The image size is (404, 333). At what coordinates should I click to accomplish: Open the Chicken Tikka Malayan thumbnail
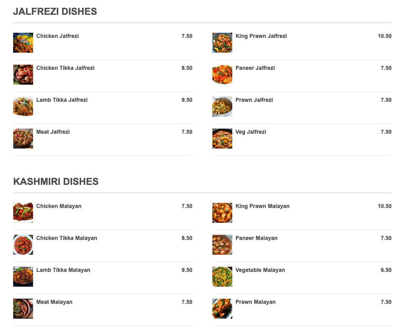coord(23,245)
